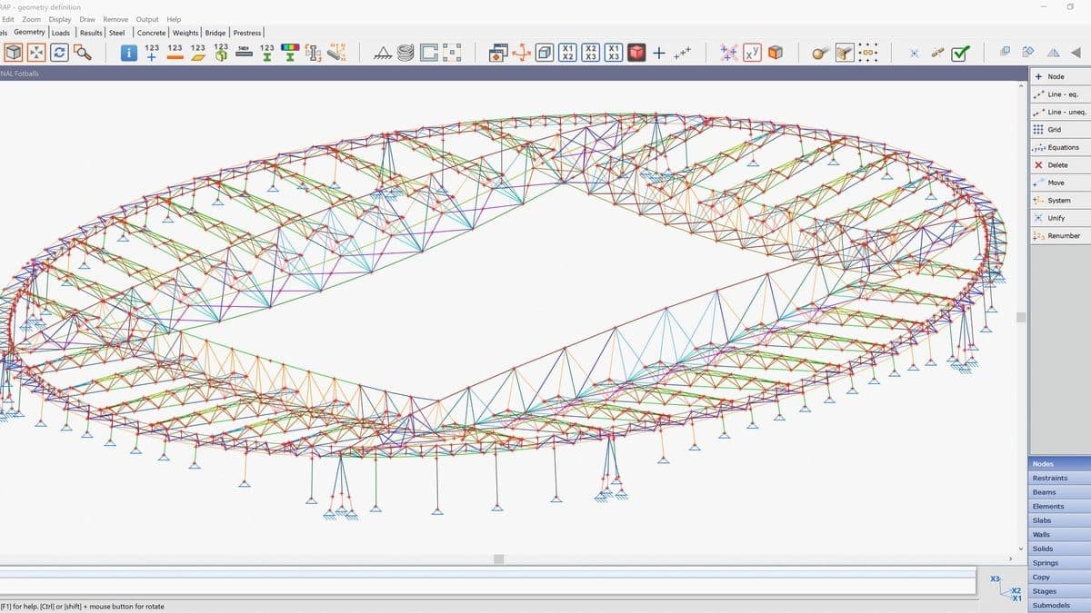Click the horizontal scrollbar thumb
Screen dimensions: 1091x613
[498, 559]
